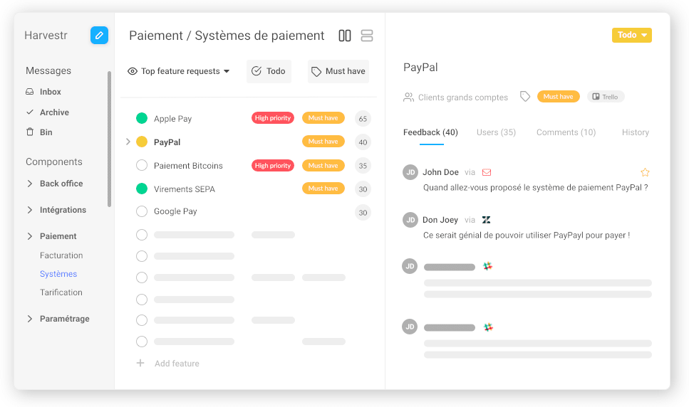The width and height of the screenshot is (689, 407).
Task: Click the Trello tag in PayPal details
Action: tap(606, 97)
